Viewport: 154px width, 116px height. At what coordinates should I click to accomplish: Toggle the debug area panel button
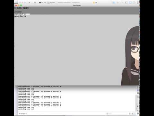click(130, 2)
